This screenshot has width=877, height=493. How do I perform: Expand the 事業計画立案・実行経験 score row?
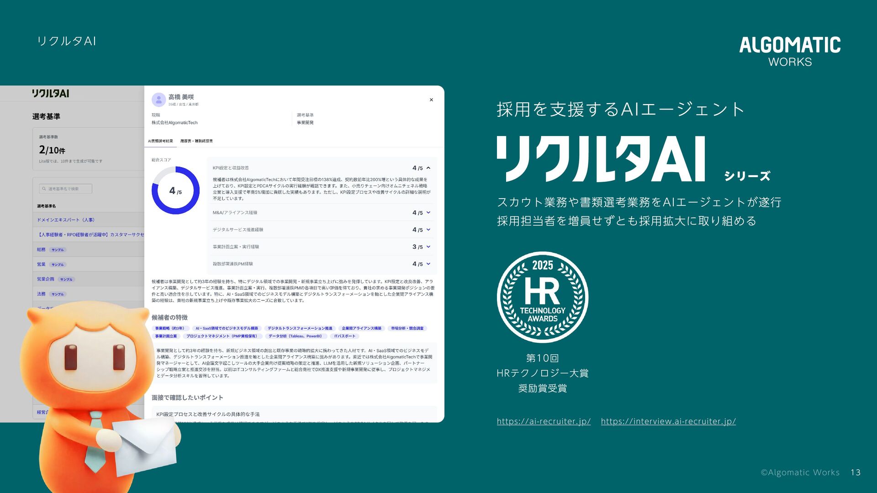pyautogui.click(x=428, y=247)
